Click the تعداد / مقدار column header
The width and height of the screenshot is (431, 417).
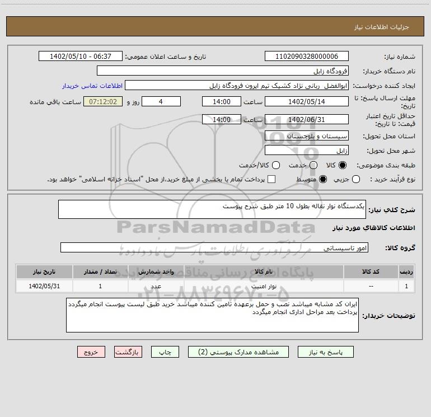tap(100, 272)
